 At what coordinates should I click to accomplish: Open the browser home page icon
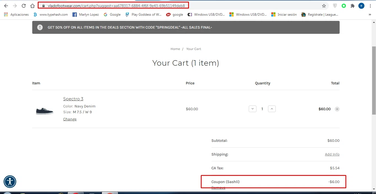pyautogui.click(x=33, y=6)
